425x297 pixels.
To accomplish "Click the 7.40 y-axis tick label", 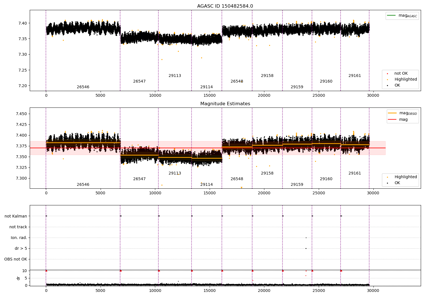I will pos(23,23).
